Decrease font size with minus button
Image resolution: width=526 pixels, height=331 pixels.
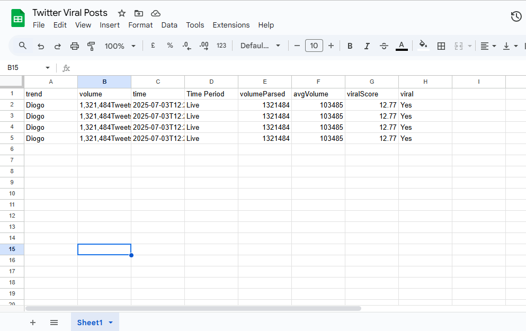[297, 46]
